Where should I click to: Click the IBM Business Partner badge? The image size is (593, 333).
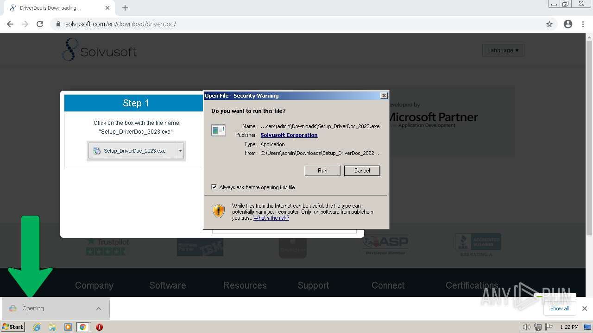[x=200, y=247]
